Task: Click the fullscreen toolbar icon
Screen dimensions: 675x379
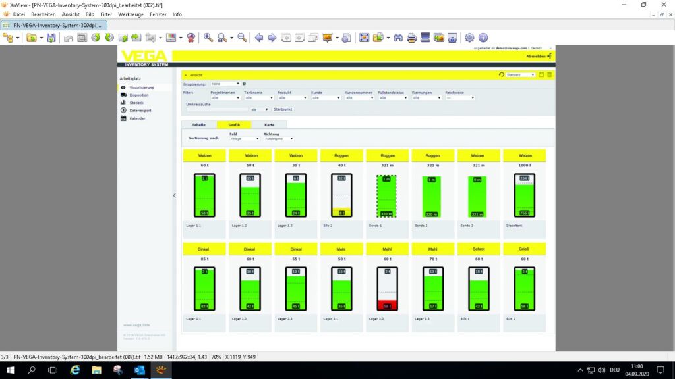Action: click(x=364, y=38)
